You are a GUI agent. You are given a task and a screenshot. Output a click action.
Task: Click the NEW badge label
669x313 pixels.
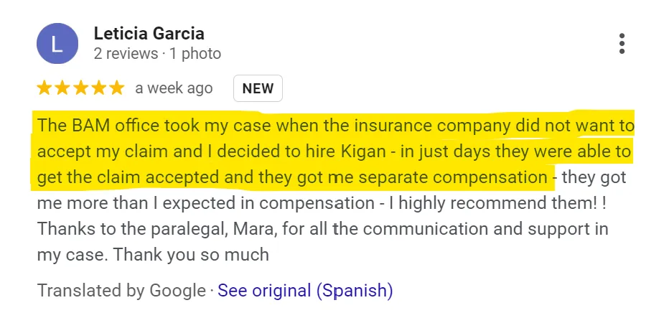click(x=258, y=88)
